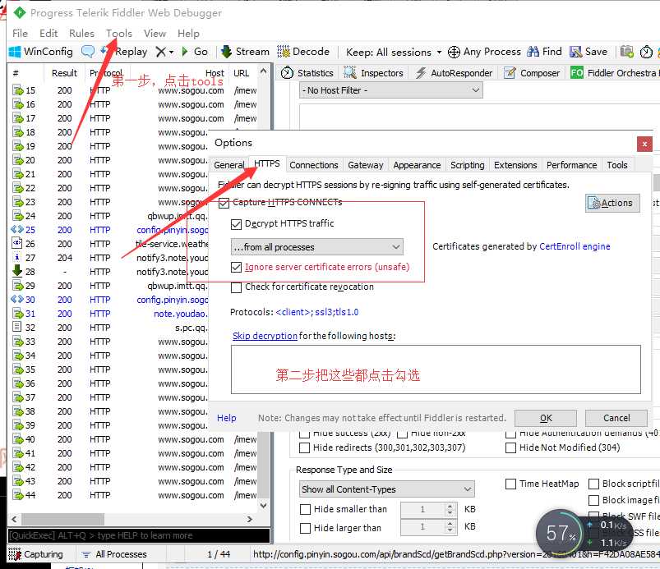
Task: Open the Rules menu
Action: pyautogui.click(x=81, y=33)
